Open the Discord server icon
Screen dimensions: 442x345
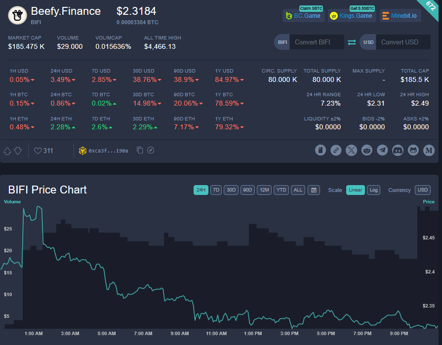pyautogui.click(x=398, y=150)
